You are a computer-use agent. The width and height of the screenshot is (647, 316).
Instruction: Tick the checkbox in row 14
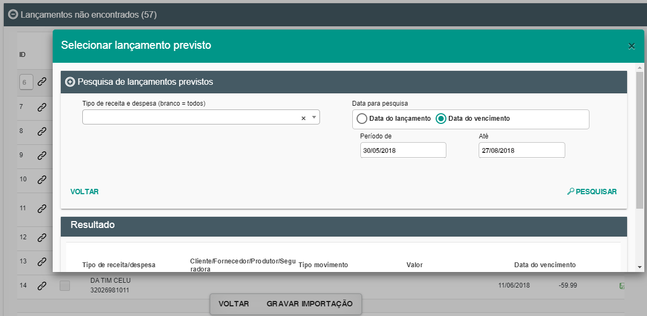65,286
